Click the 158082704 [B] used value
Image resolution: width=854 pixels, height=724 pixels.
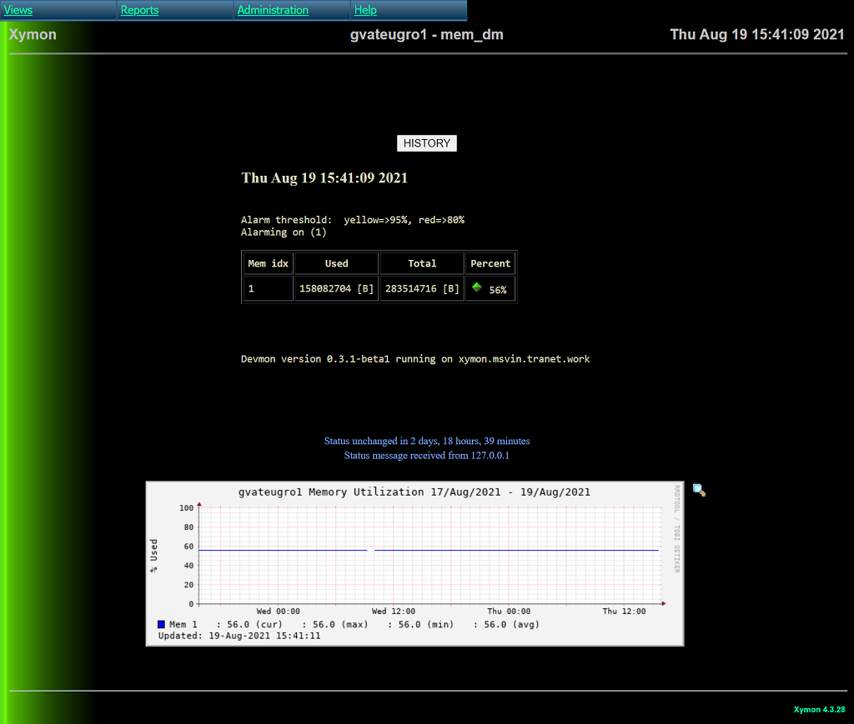click(x=336, y=288)
